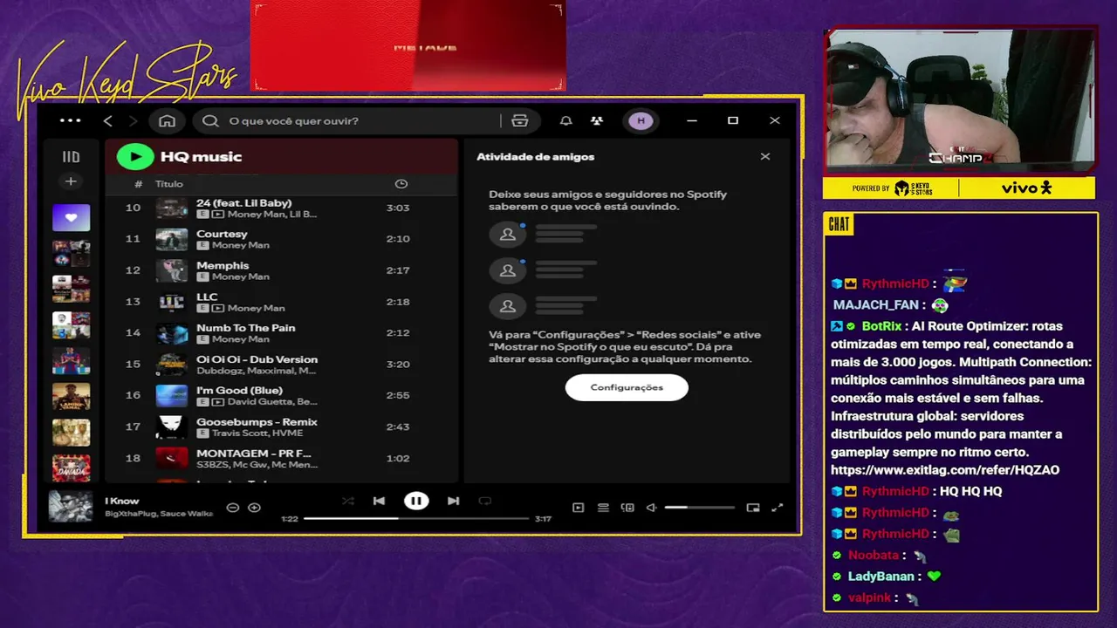Image resolution: width=1117 pixels, height=628 pixels.
Task: Select track "24 (feat. Lil Baby)"
Action: [281, 208]
